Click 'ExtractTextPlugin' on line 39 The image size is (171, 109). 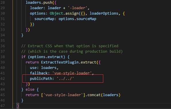(60, 62)
